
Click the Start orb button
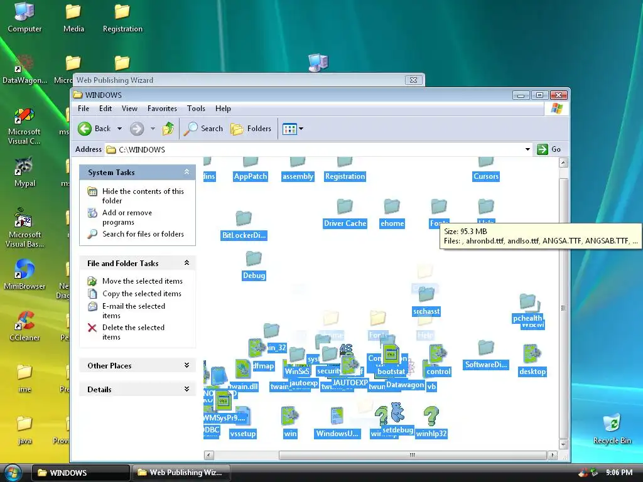click(13, 473)
